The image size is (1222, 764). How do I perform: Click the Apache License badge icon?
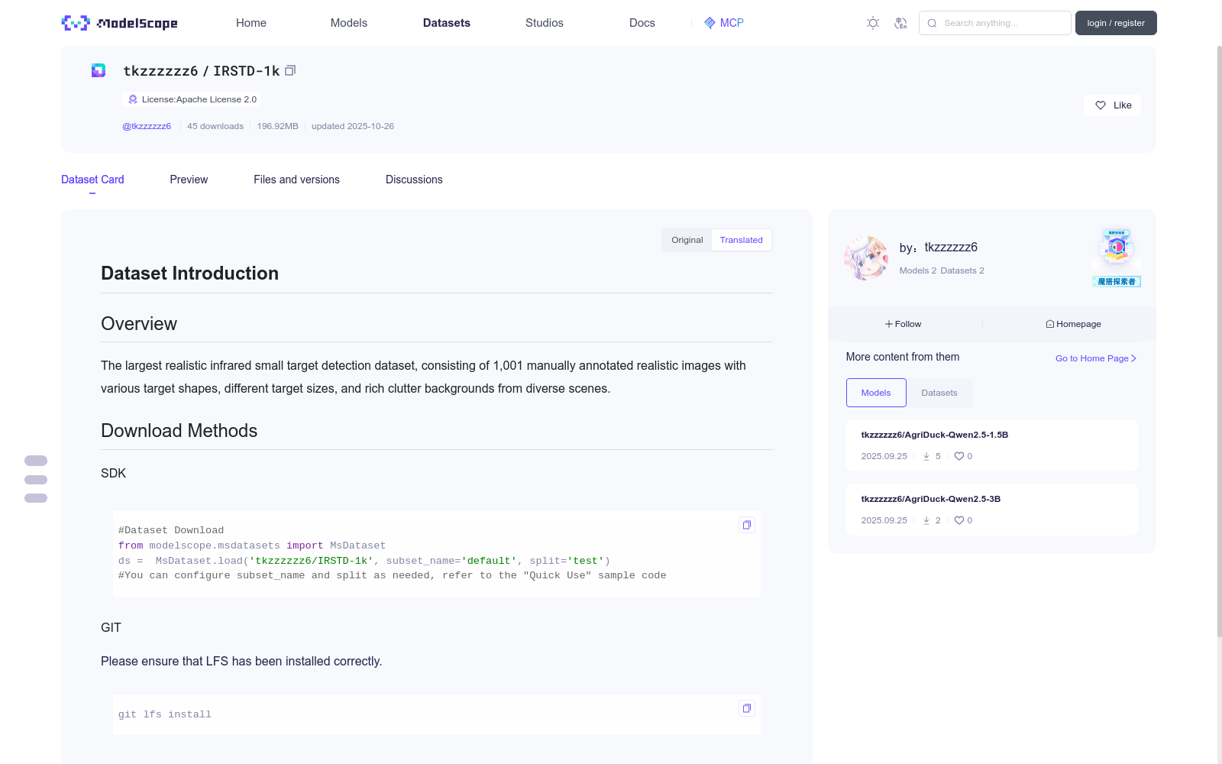click(x=133, y=99)
